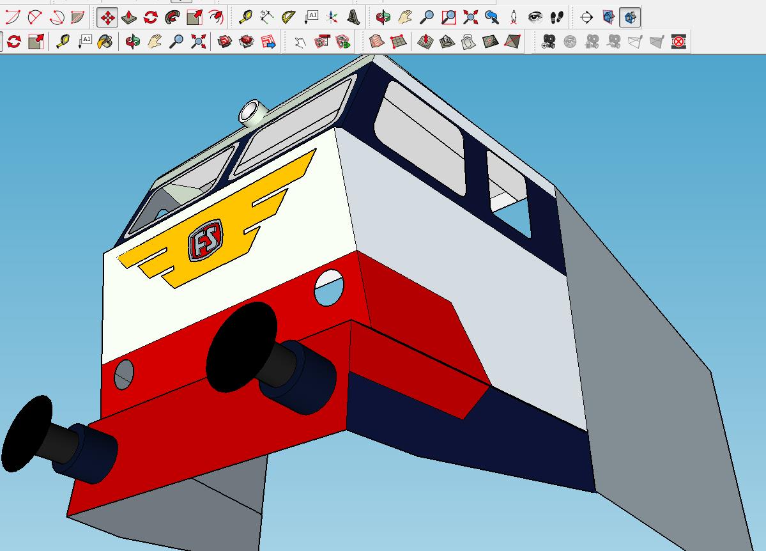Select the Move tool
Viewport: 766px width, 551px height.
click(x=107, y=17)
